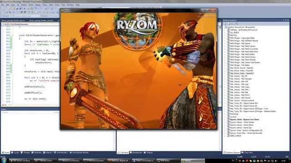Switch to the Watch 1 tab
The height and width of the screenshot is (163, 291).
click(48, 153)
